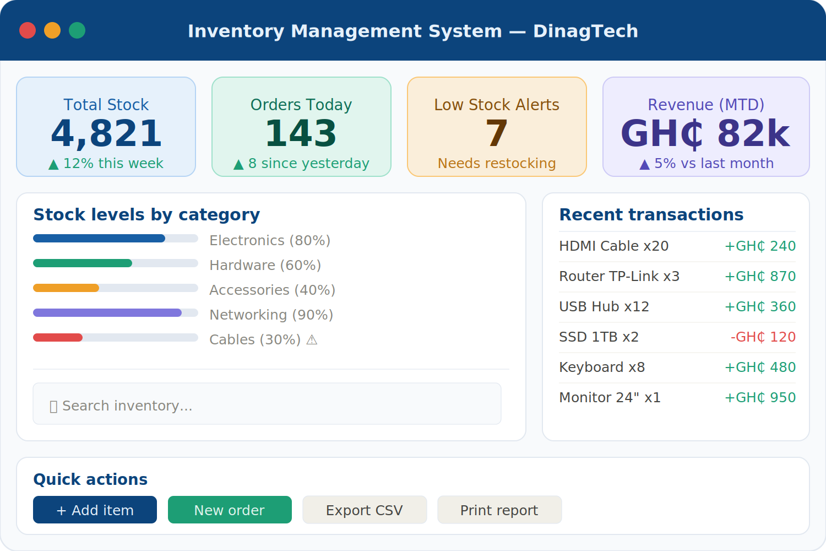Click the Export CSV button
Screen dimensions: 826x551
[365, 510]
